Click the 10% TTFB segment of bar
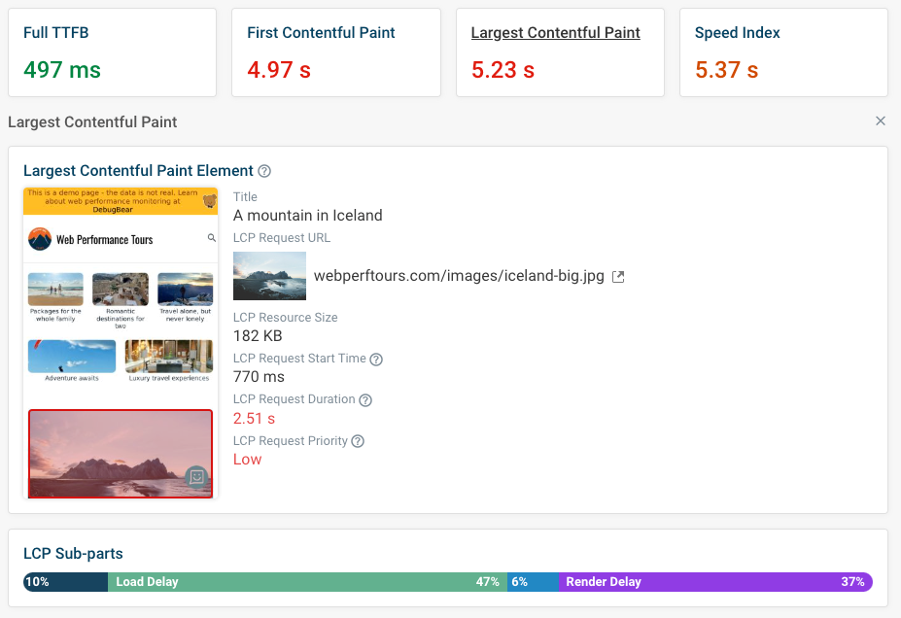The width and height of the screenshot is (901, 618). [65, 582]
